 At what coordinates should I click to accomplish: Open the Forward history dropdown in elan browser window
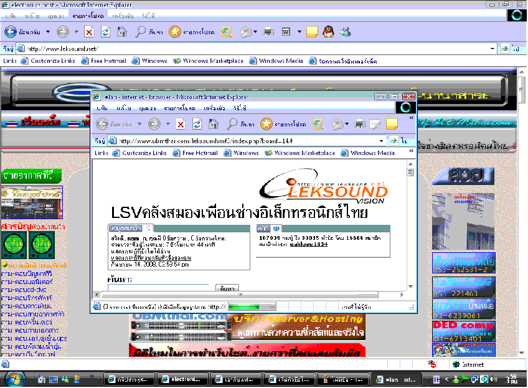[x=167, y=124]
